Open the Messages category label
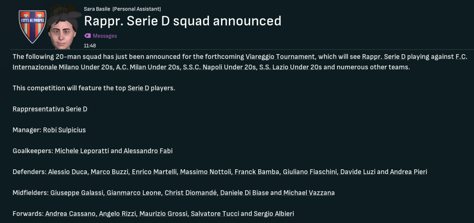Image resolution: width=474 pixels, height=223 pixels. click(105, 36)
